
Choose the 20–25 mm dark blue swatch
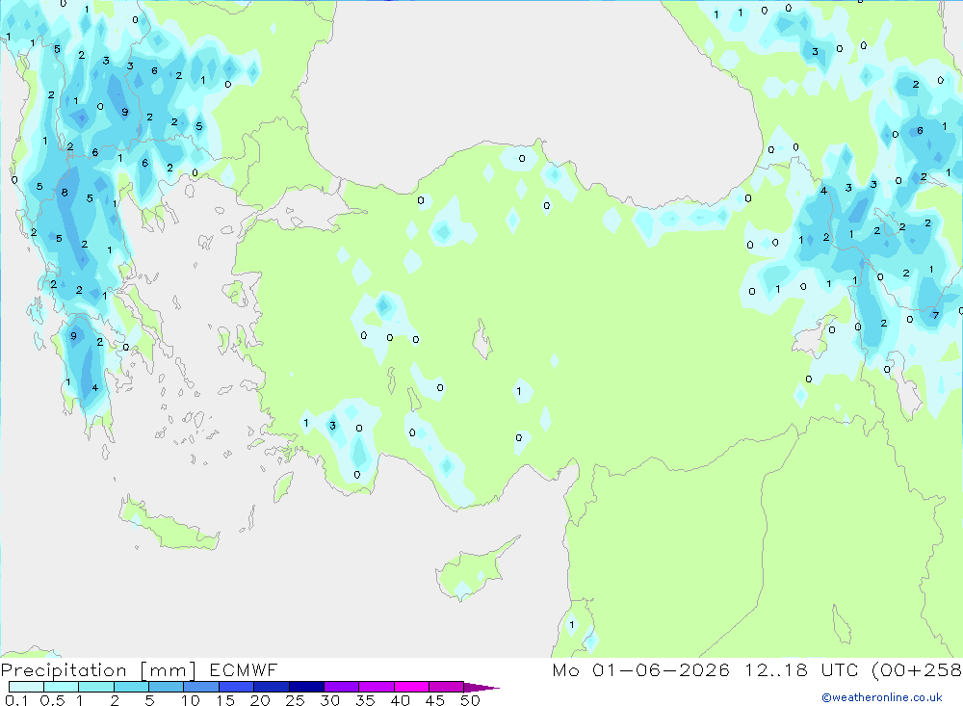(272, 687)
